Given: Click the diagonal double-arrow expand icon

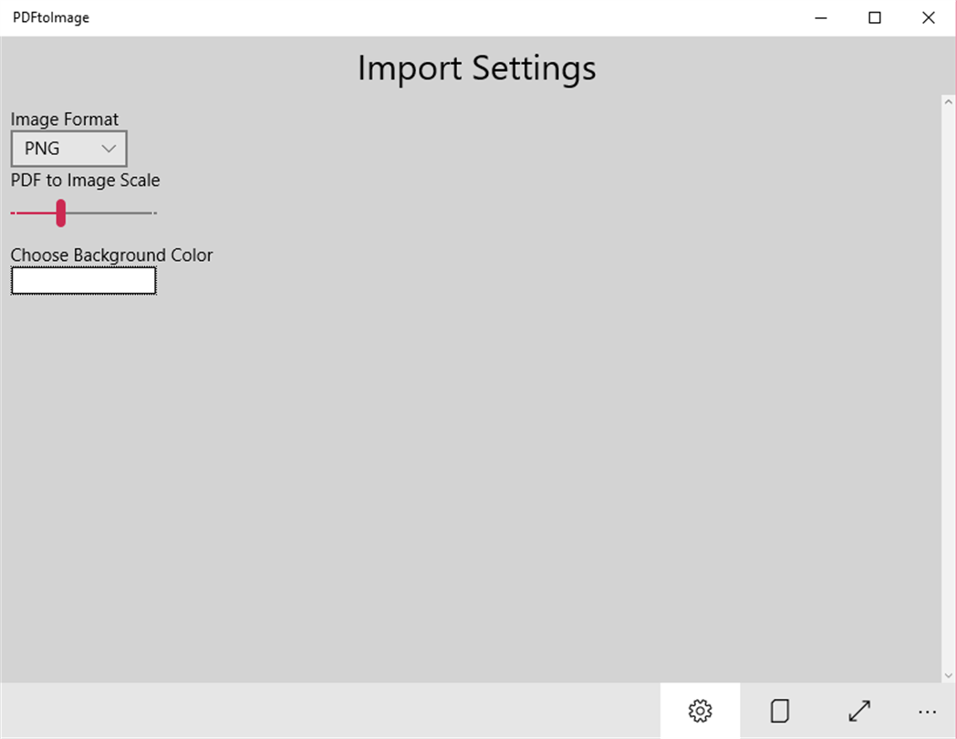Looking at the screenshot, I should [859, 711].
